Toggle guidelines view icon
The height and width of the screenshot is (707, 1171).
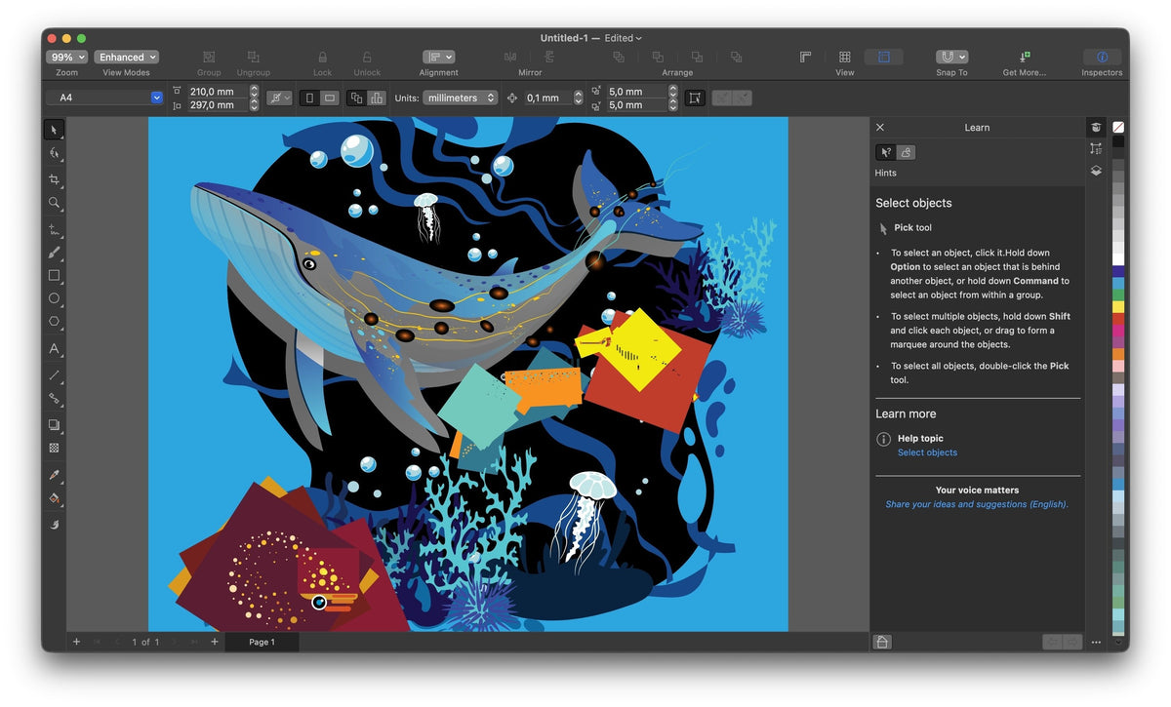[883, 57]
